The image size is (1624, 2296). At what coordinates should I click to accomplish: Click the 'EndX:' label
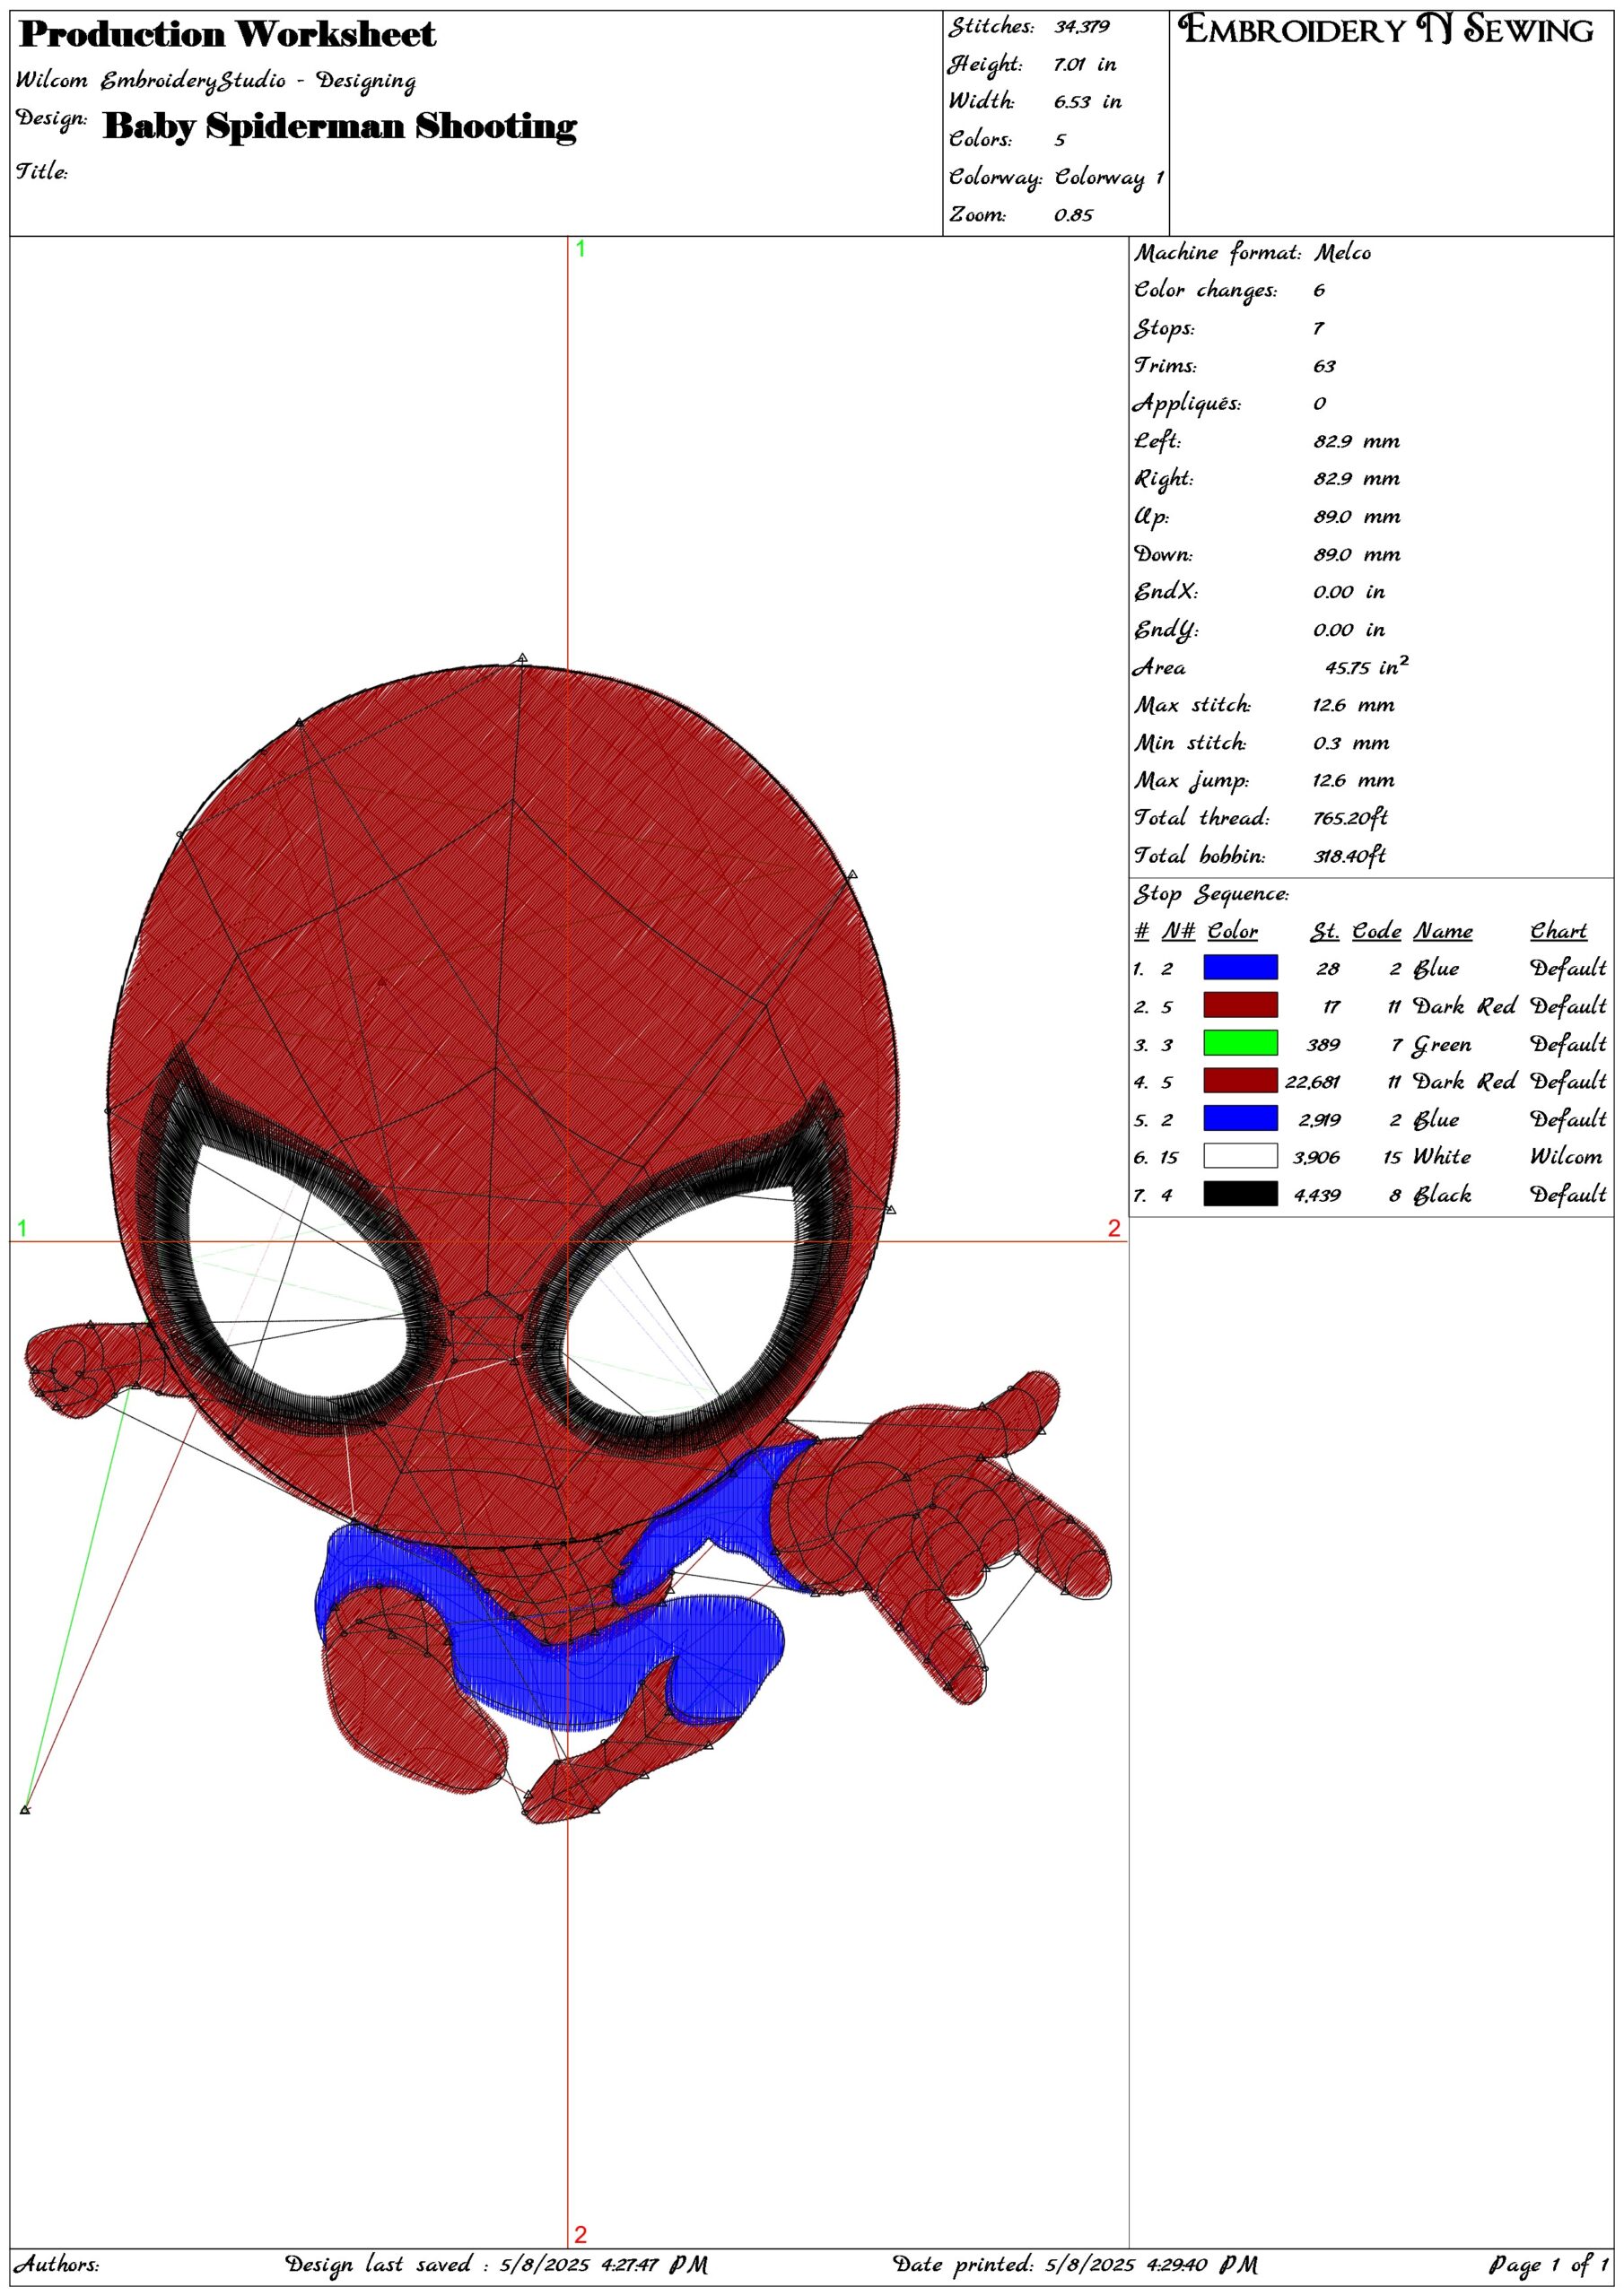pos(1166,592)
